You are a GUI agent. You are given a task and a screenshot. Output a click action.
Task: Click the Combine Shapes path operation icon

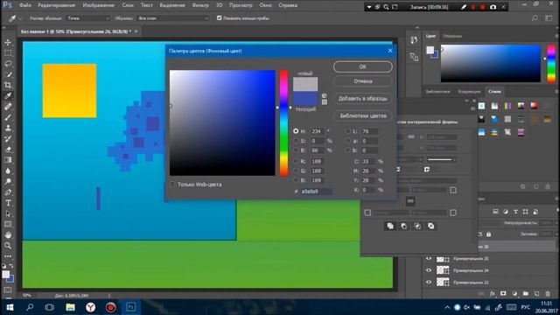390,226
